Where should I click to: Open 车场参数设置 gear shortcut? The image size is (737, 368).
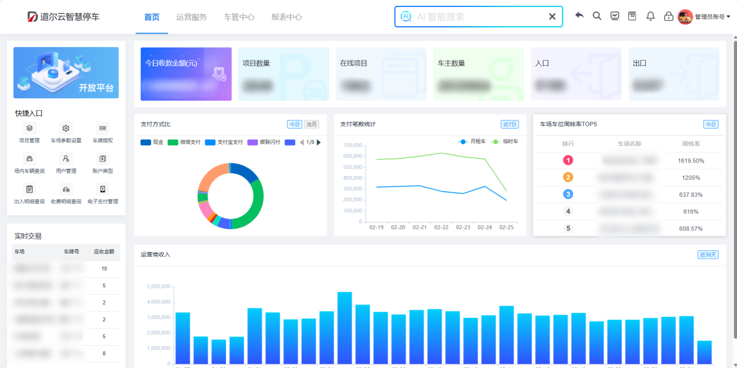pyautogui.click(x=66, y=128)
